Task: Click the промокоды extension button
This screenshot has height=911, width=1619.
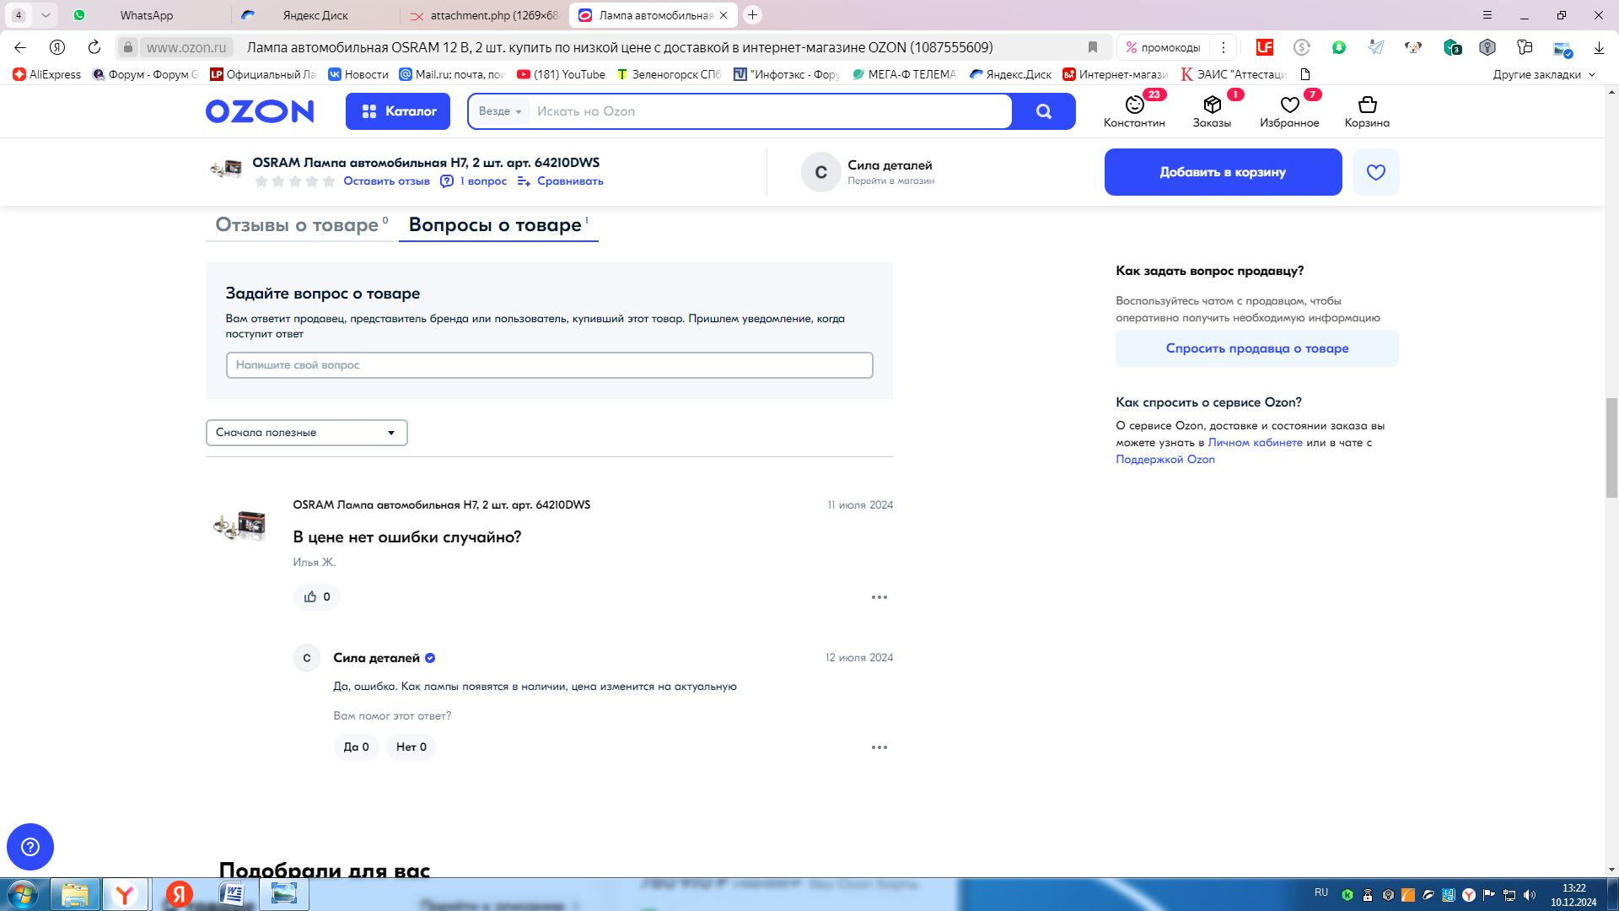Action: point(1163,47)
